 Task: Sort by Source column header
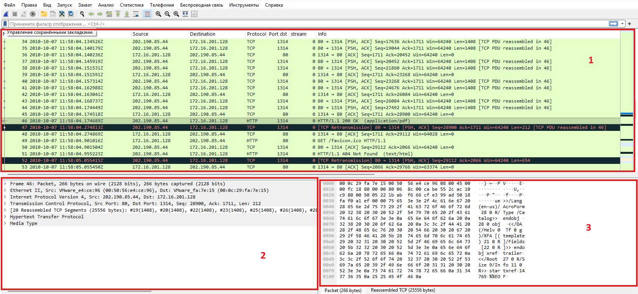click(160, 34)
